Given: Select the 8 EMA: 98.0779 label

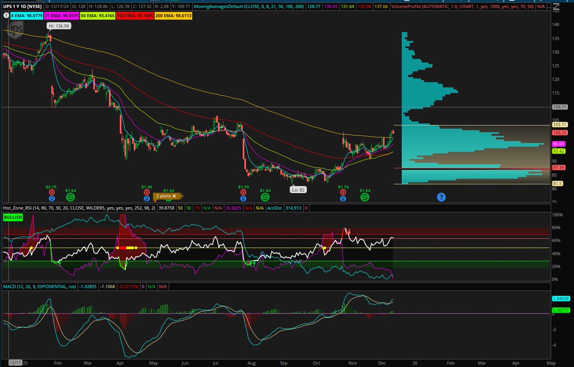Looking at the screenshot, I should pyautogui.click(x=26, y=15).
